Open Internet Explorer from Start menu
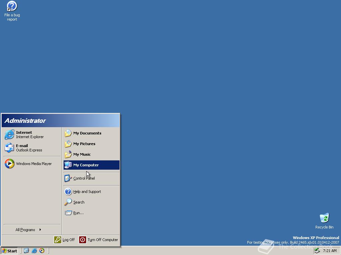Image resolution: width=341 pixels, height=255 pixels. [32, 135]
